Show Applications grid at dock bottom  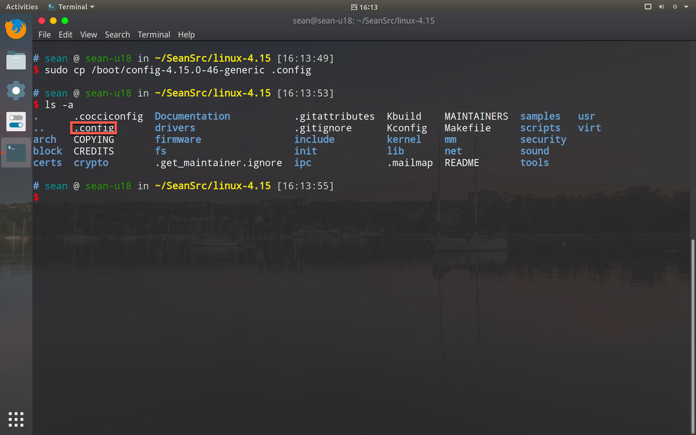click(16, 419)
